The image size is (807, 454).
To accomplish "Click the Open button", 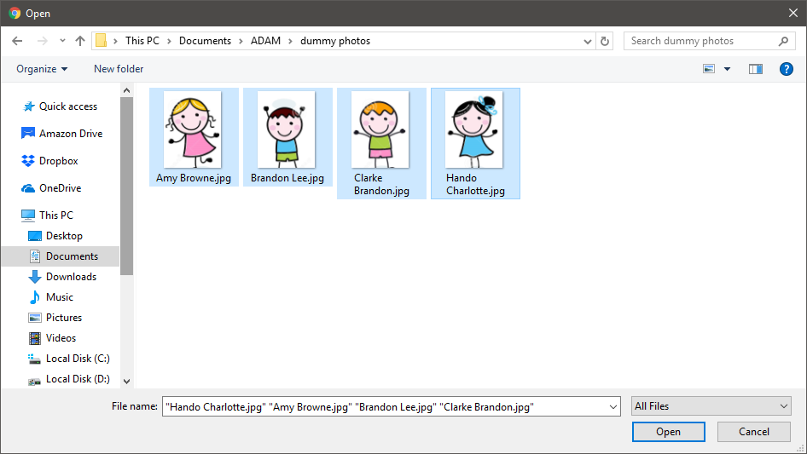I will (668, 432).
